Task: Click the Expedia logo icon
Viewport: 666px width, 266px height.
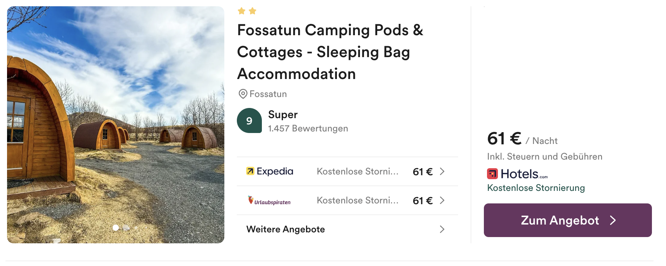Action: [250, 171]
